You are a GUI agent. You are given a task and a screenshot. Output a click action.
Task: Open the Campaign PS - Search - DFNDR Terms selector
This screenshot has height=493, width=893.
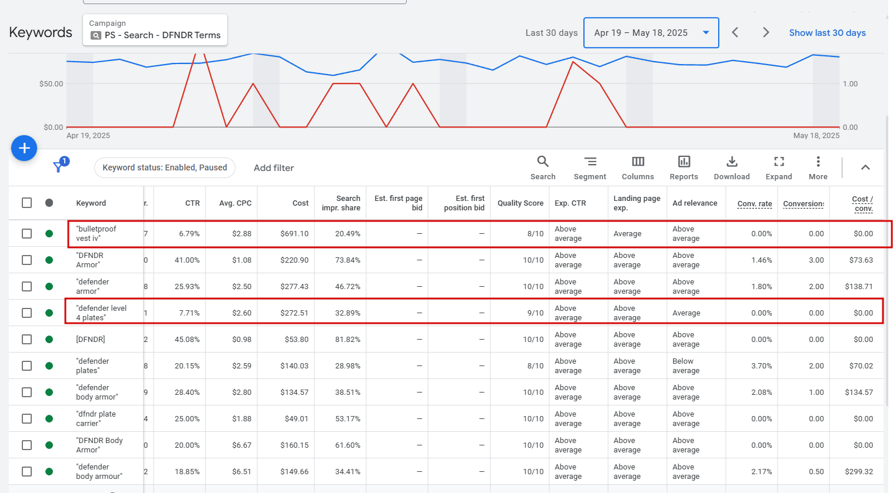[155, 30]
